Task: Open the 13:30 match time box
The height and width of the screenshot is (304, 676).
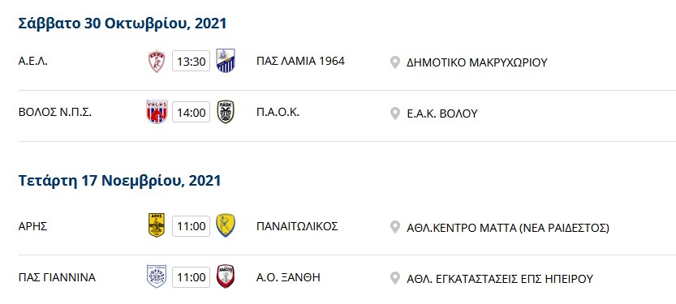Action: (x=191, y=61)
